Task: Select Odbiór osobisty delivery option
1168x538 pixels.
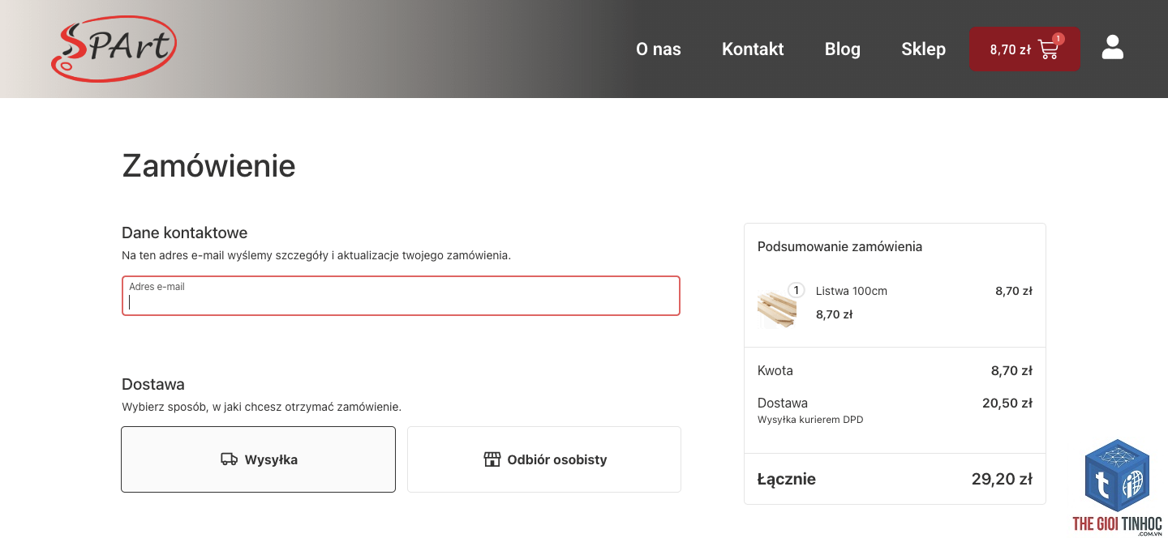Action: [544, 459]
